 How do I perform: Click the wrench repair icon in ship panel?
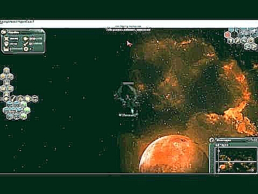26,44
